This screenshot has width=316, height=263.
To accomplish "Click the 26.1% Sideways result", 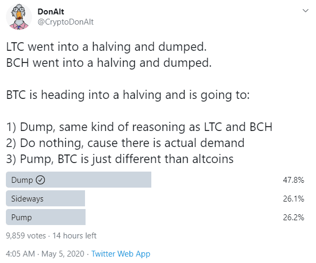I will 294,199.
